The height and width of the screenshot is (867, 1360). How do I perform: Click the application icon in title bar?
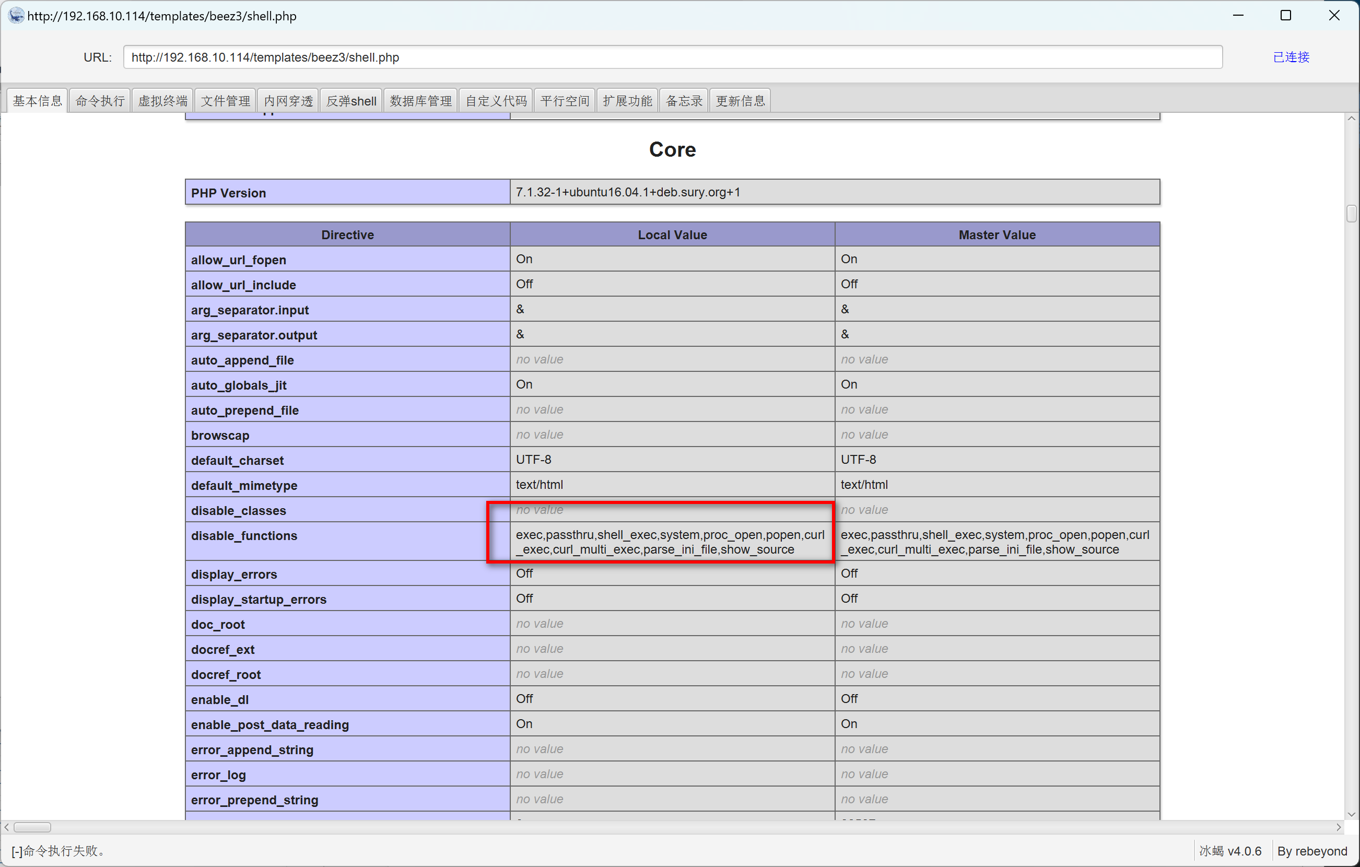tap(16, 15)
